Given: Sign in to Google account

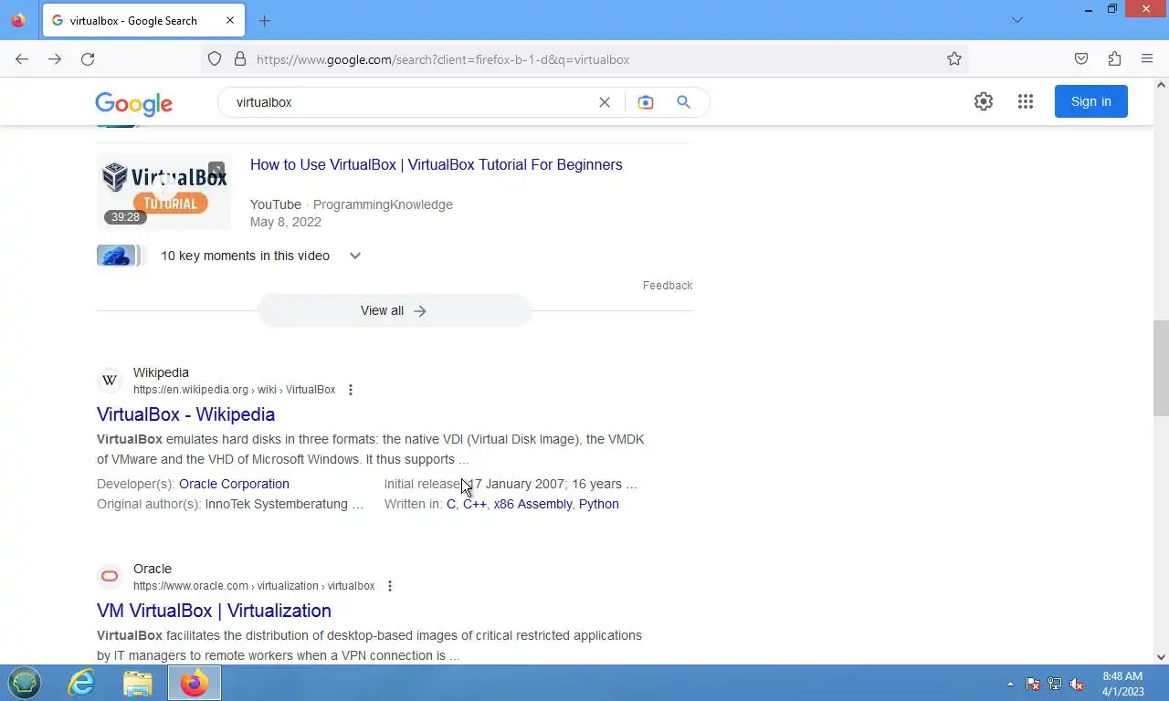Looking at the screenshot, I should coord(1091,101).
